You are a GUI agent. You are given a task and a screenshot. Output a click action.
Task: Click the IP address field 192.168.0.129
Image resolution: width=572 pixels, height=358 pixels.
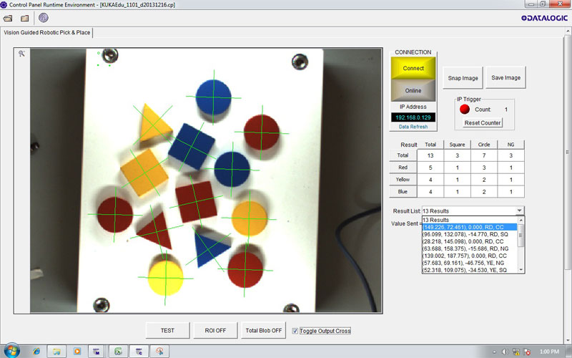[413, 117]
